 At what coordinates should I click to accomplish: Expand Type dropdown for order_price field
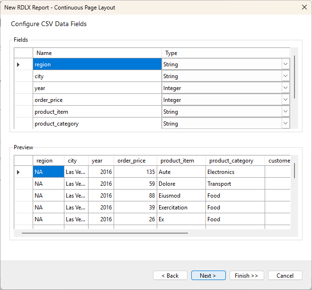[x=285, y=100]
